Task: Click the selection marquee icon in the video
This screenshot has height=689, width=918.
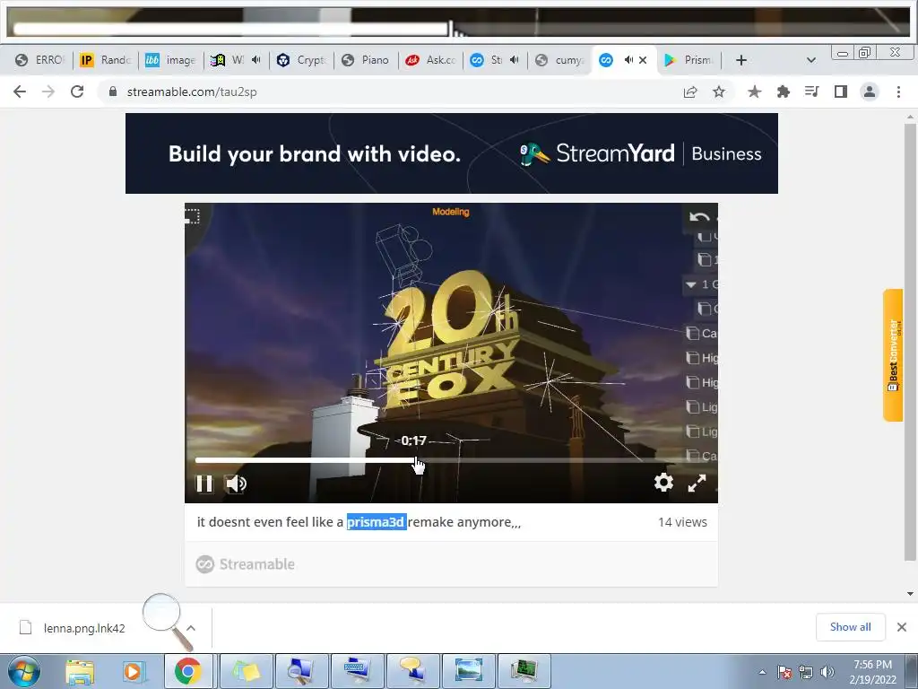Action: pyautogui.click(x=192, y=216)
